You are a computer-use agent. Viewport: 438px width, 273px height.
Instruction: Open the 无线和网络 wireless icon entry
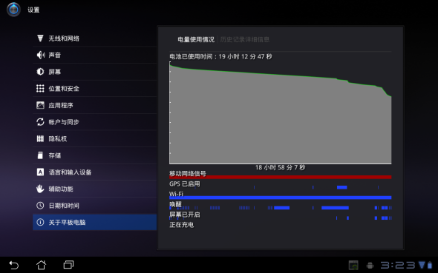click(x=40, y=38)
